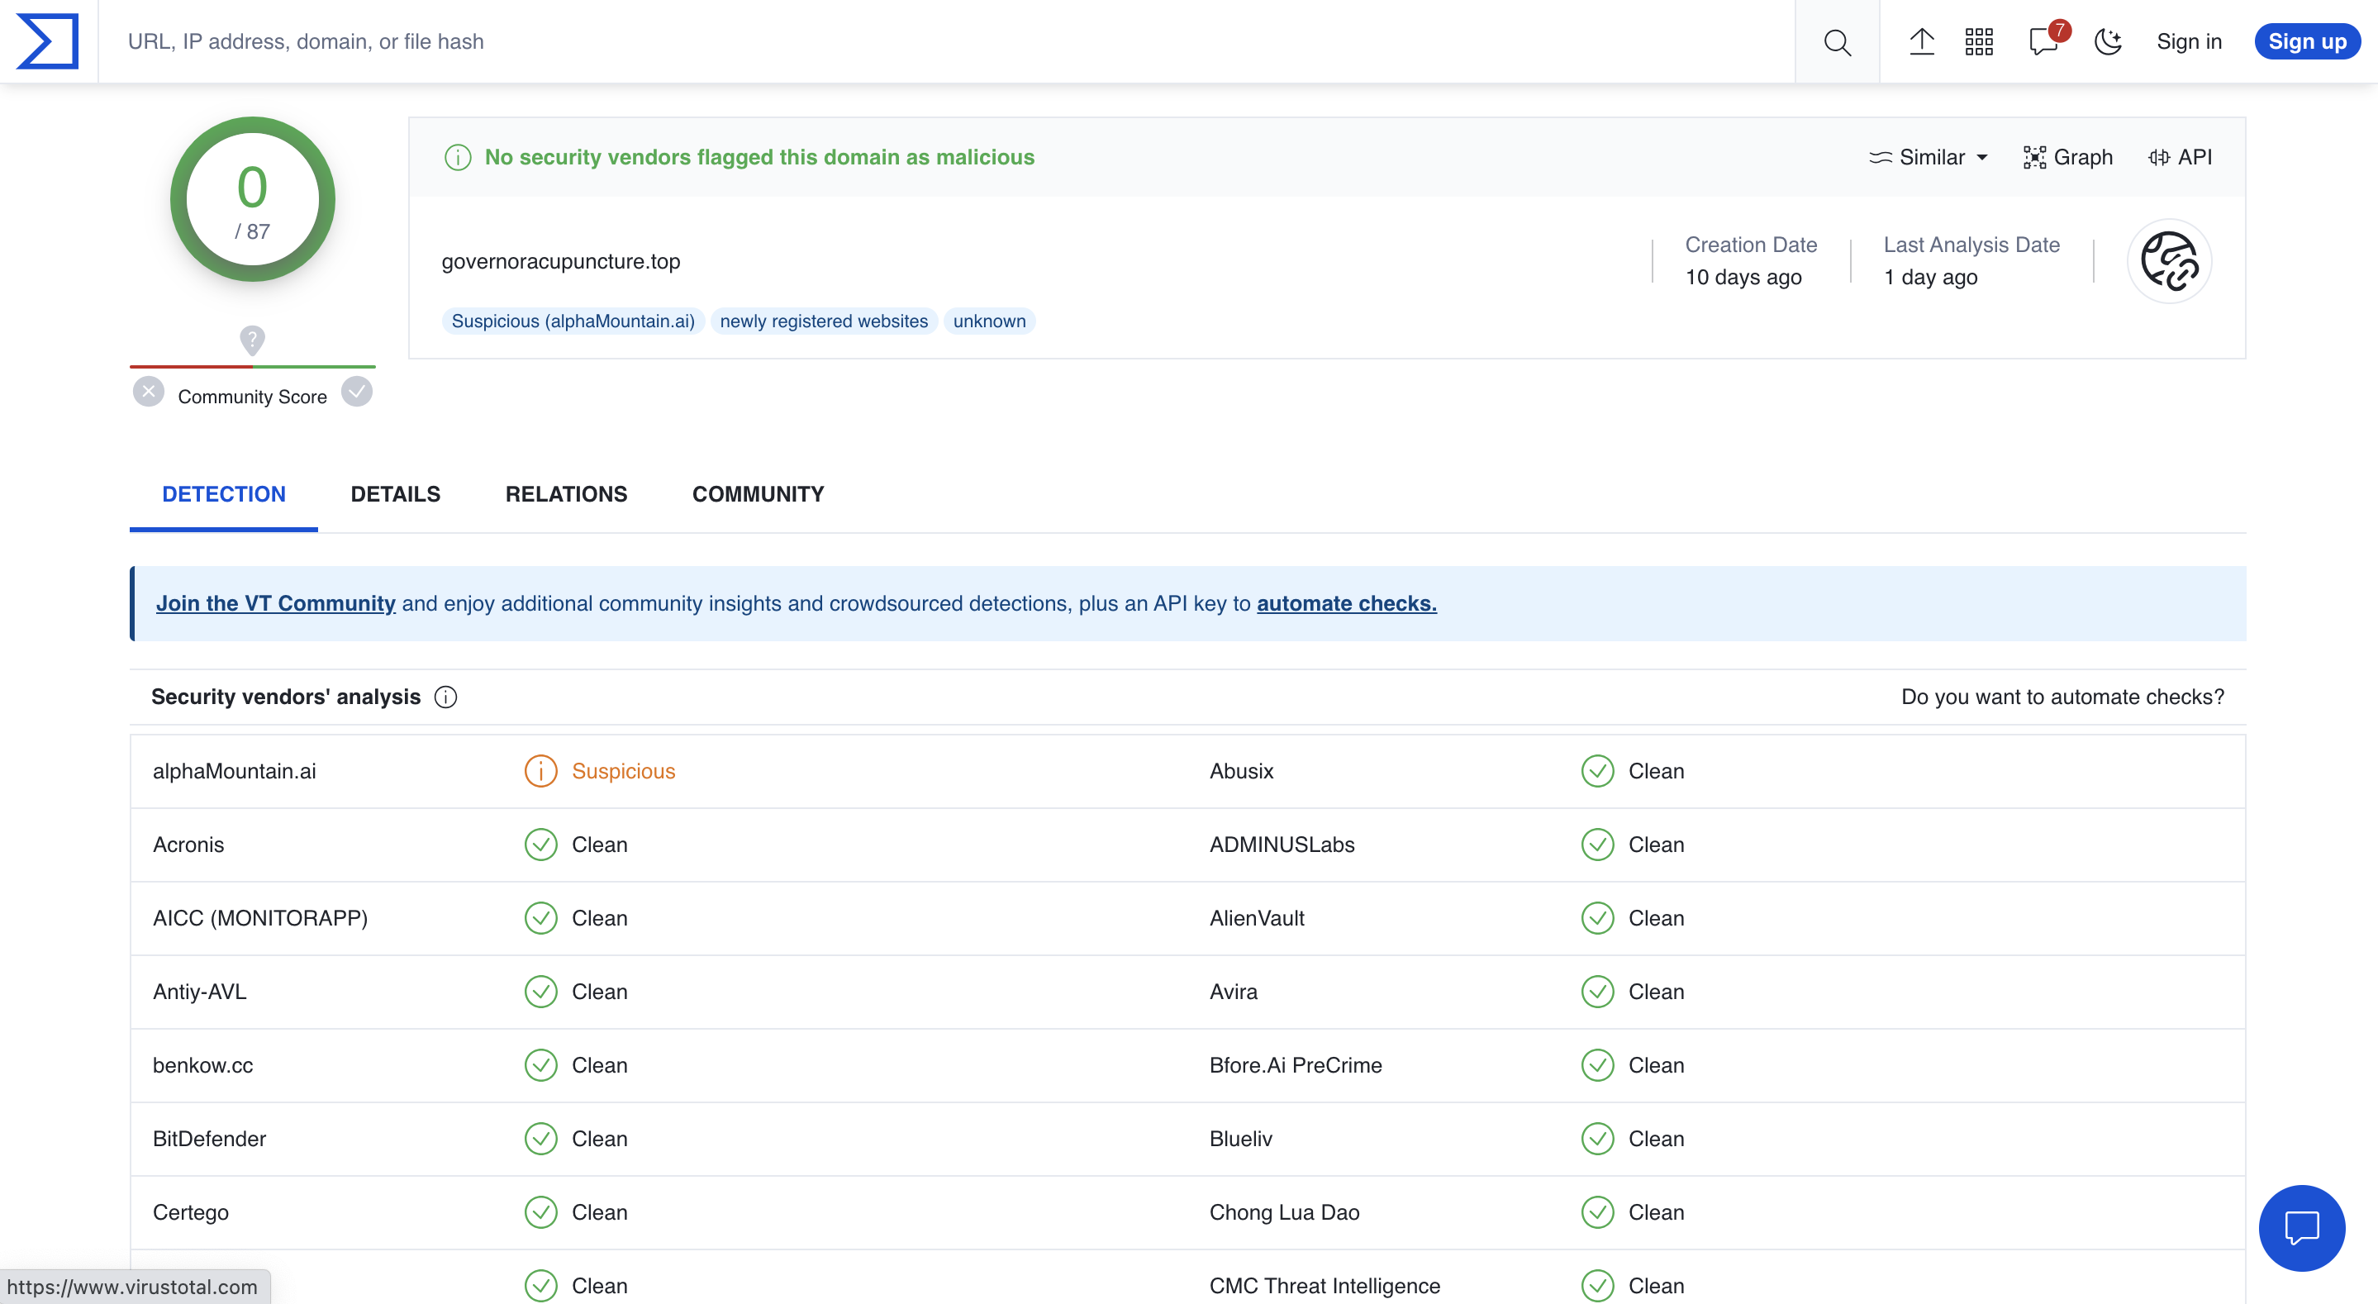Open the API option
The height and width of the screenshot is (1304, 2378).
tap(2181, 157)
